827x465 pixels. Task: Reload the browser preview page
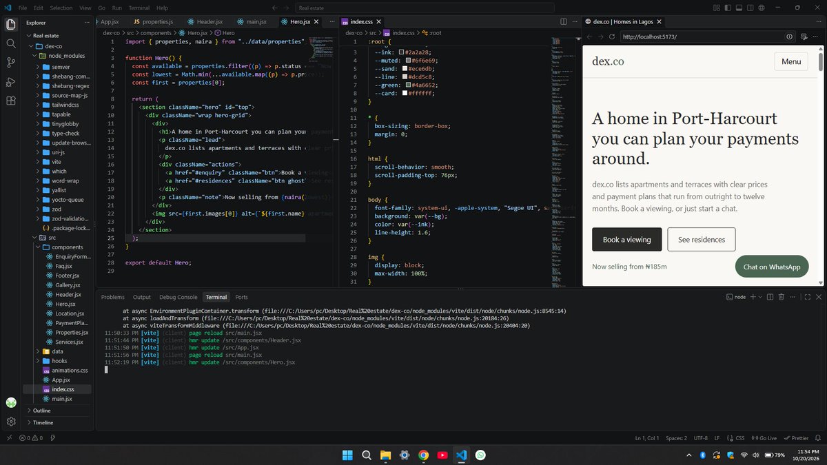[611, 37]
